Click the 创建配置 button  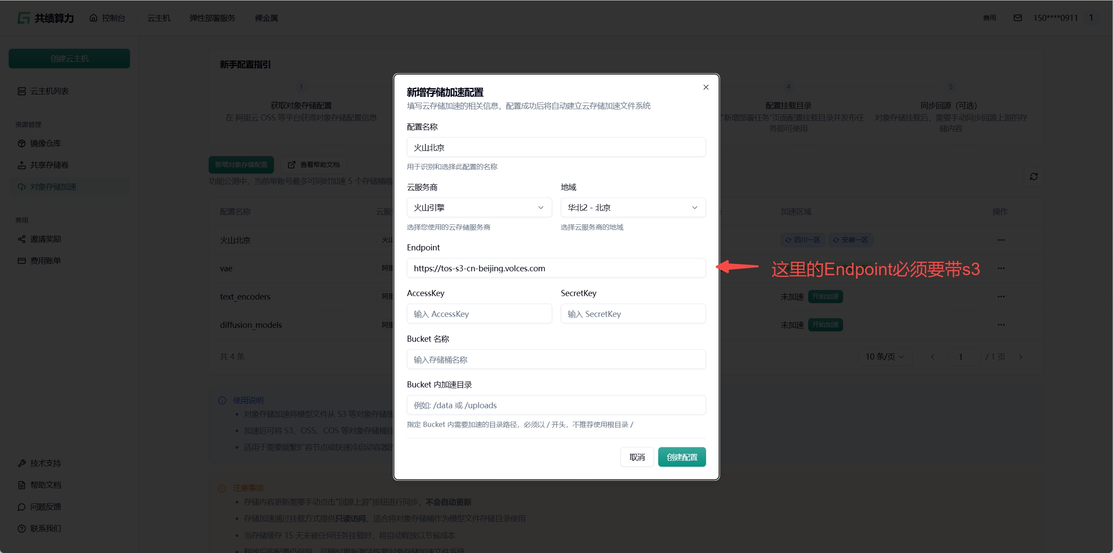[681, 457]
